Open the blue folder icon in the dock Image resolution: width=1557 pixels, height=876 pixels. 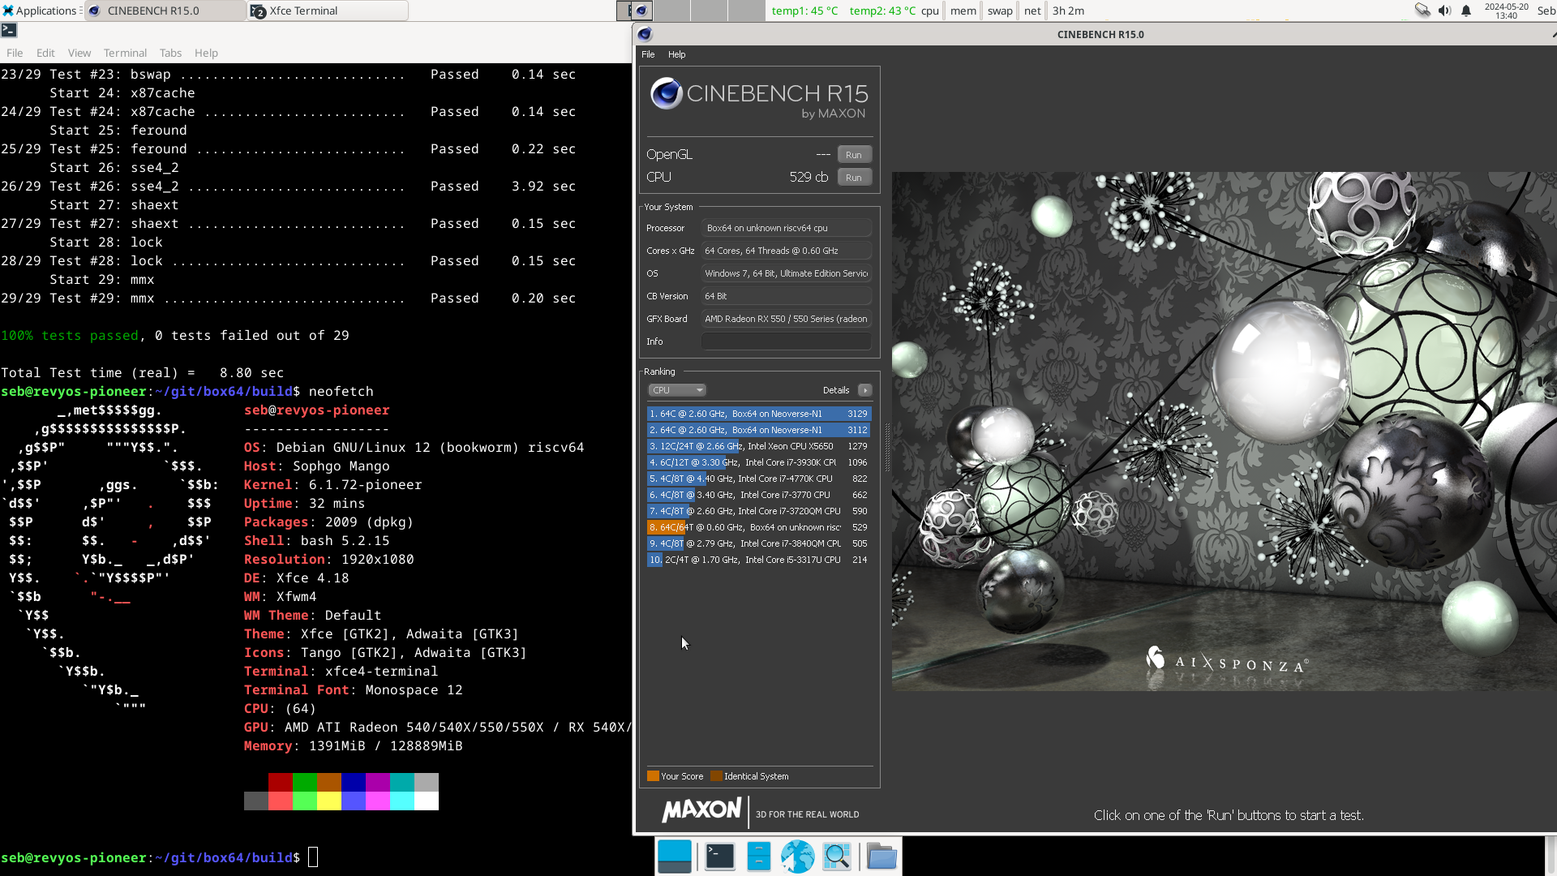pos(881,856)
